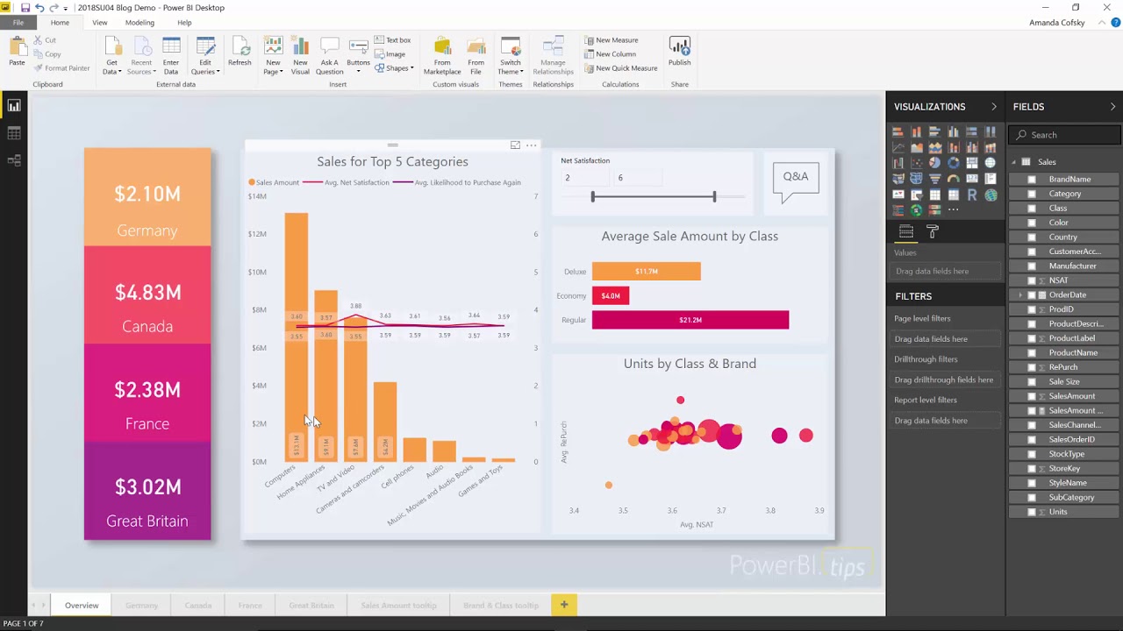Collapse the Fields pane chevron

(x=1113, y=106)
